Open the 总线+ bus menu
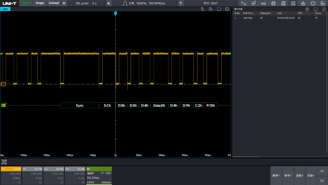Screen dimensions: 328x185 pos(311,175)
